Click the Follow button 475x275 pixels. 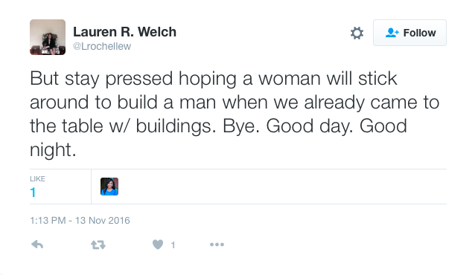pos(409,33)
